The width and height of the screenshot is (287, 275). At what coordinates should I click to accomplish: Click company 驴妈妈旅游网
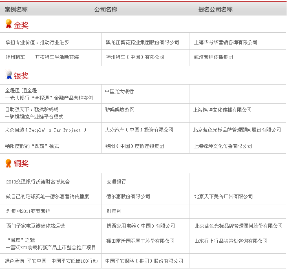click(120, 110)
